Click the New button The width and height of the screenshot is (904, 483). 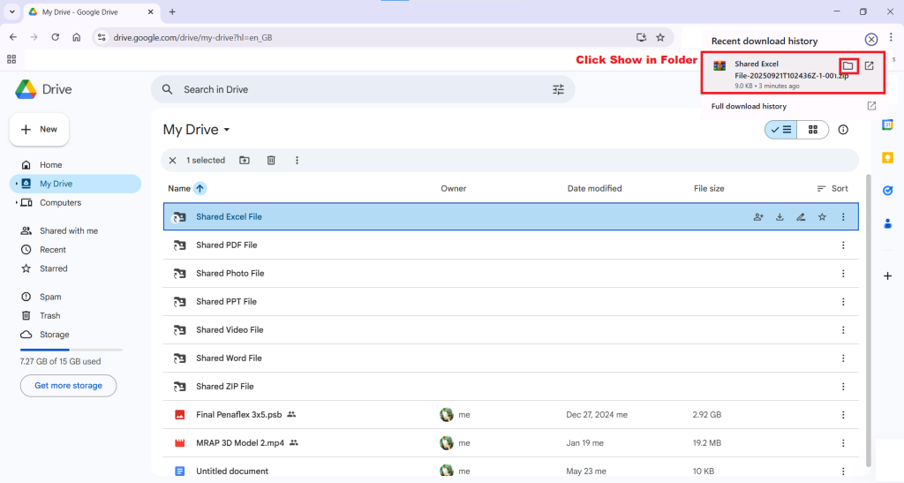(39, 130)
